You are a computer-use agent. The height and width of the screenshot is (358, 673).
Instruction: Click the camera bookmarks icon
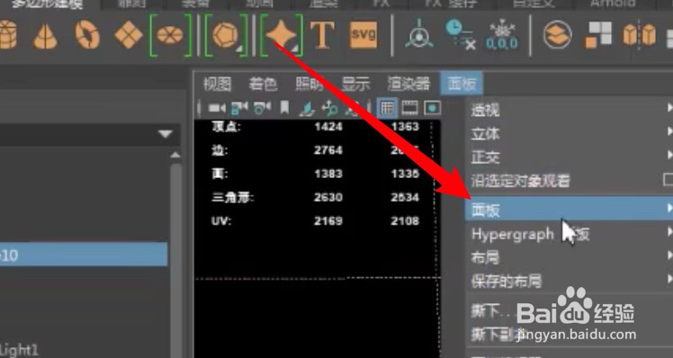coord(284,108)
